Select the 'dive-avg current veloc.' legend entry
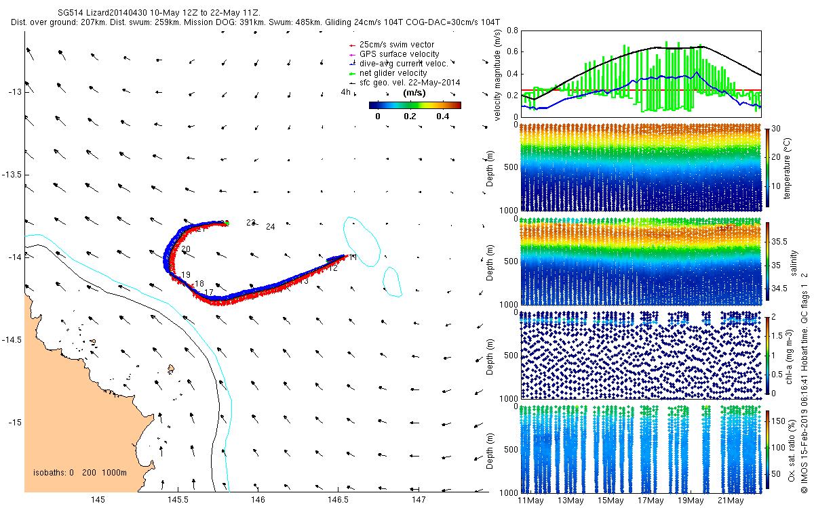The width and height of the screenshot is (814, 508). pos(398,63)
